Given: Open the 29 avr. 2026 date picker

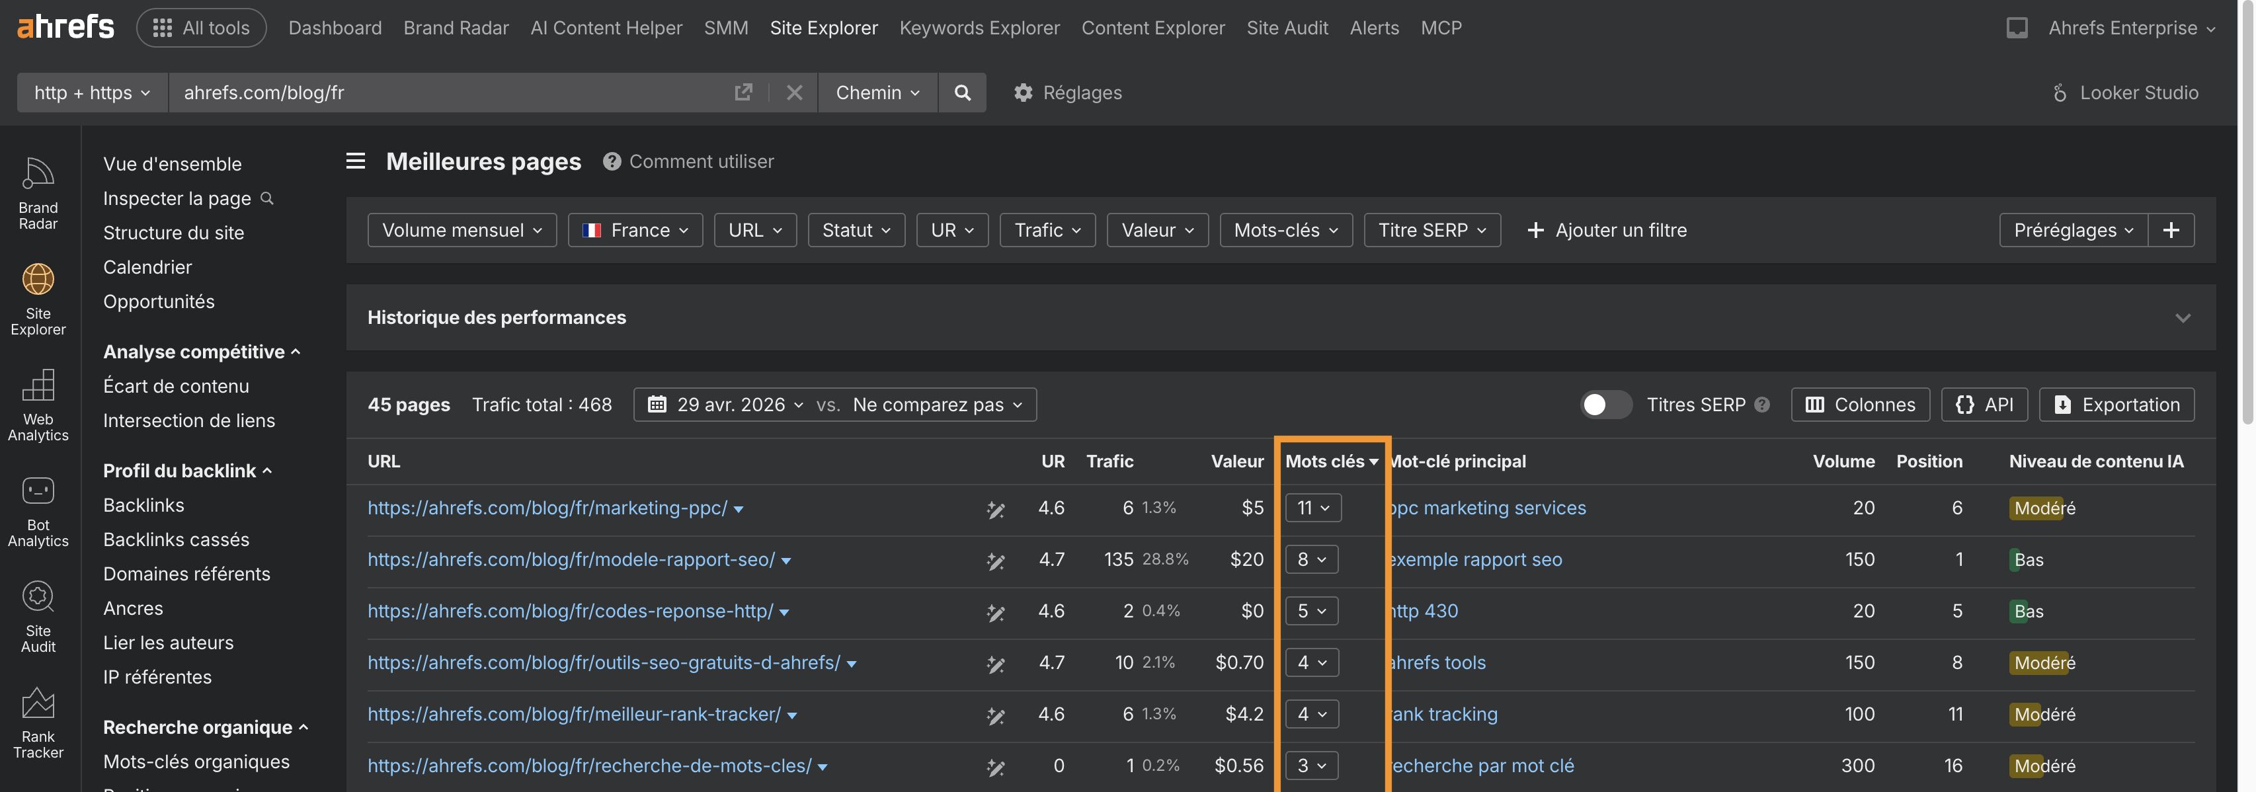Looking at the screenshot, I should tap(725, 405).
